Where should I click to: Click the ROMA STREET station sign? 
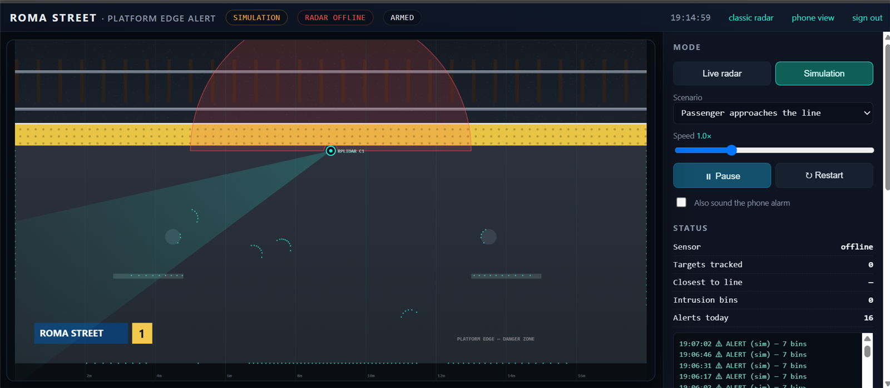pos(81,333)
